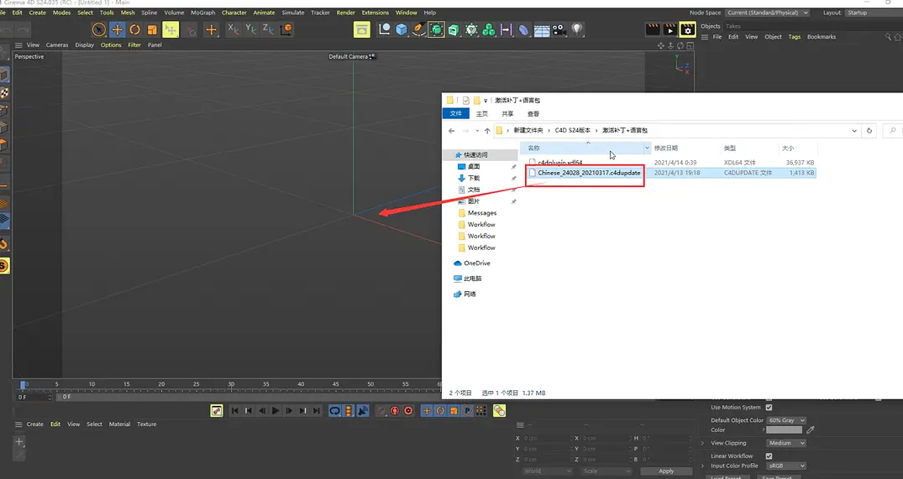Click Explorer up-one-level arrow
This screenshot has height=479, width=903.
click(487, 131)
